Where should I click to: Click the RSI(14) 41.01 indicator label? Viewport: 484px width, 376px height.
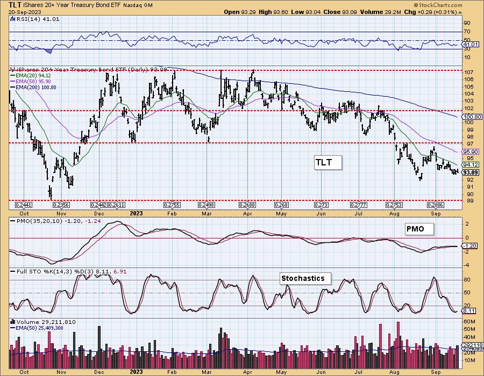tap(37, 19)
